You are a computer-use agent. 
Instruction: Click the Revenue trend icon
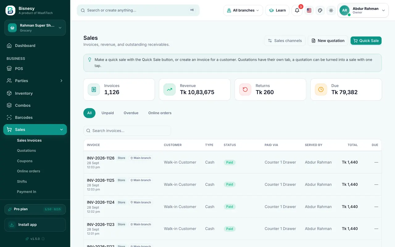click(169, 90)
